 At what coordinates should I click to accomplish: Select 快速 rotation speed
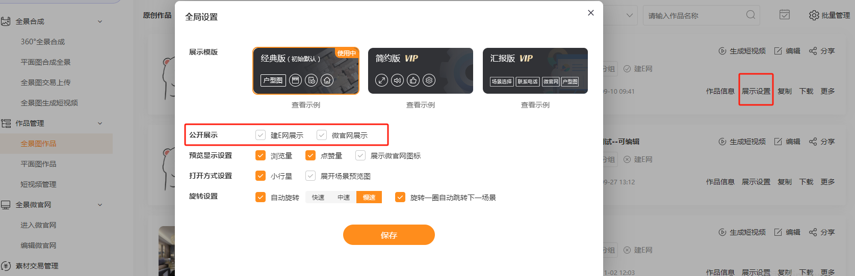[318, 197]
